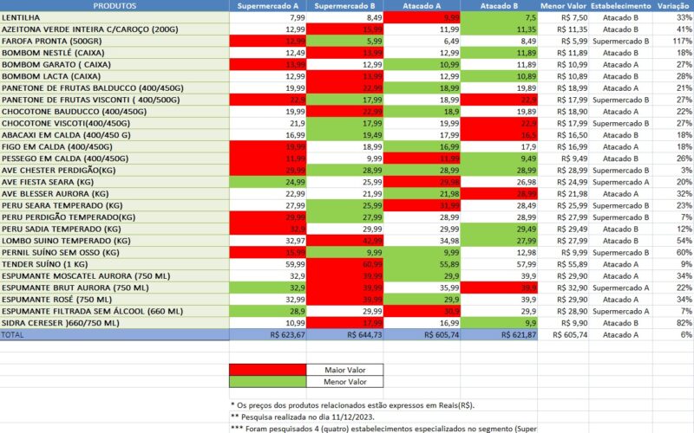The height and width of the screenshot is (433, 694).
Task: Click the 54% variation cell
Action: [673, 241]
